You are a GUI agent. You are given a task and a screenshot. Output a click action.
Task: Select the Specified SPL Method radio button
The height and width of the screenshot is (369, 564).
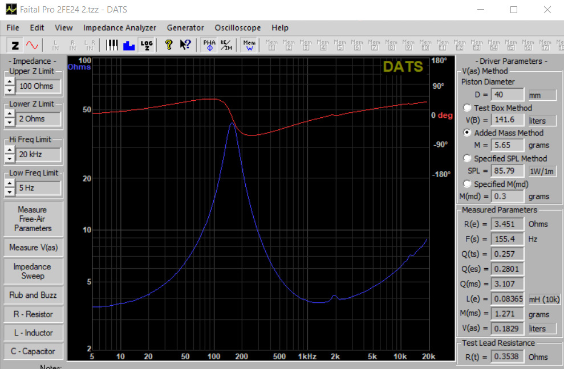(x=467, y=158)
